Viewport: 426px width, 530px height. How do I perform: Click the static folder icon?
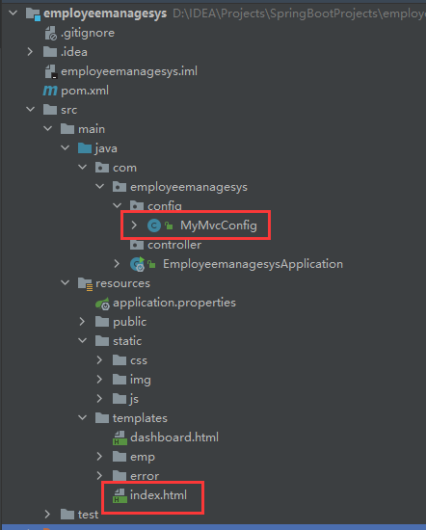102,341
